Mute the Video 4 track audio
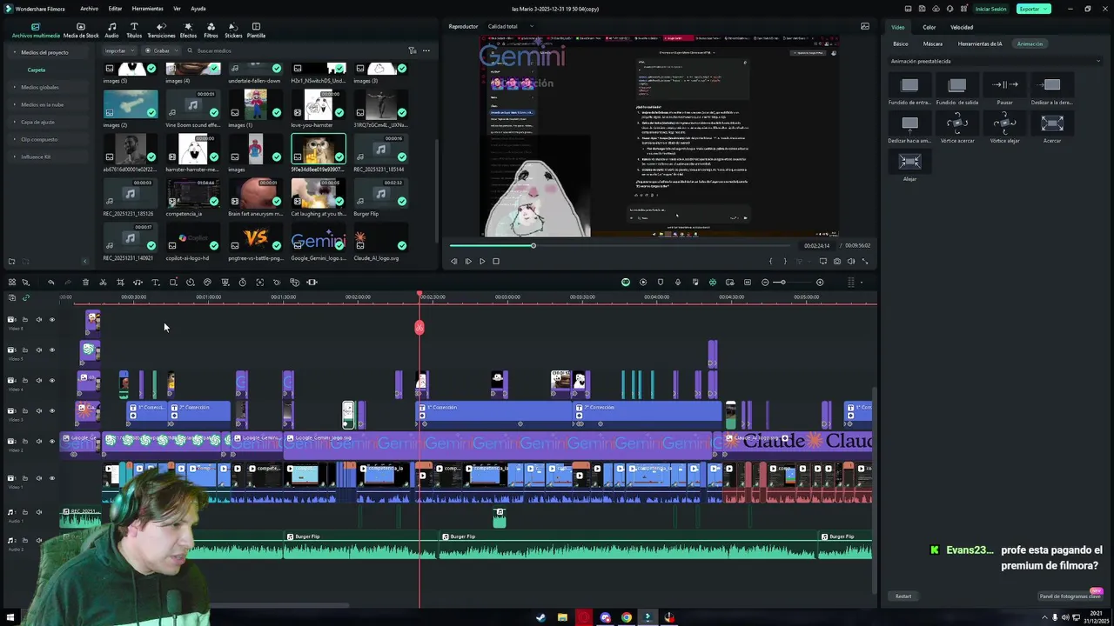The width and height of the screenshot is (1114, 626). coord(38,381)
